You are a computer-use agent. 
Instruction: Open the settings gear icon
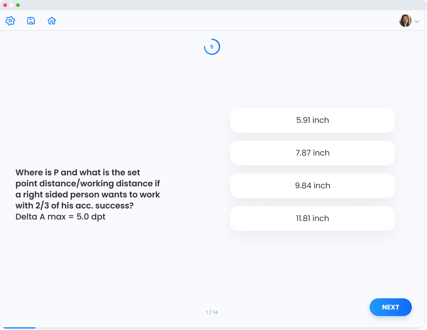[x=10, y=21]
